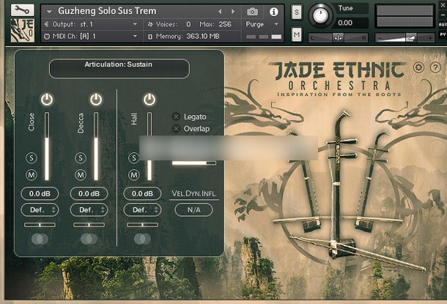
Task: Open the Output st. 1 dropdown
Action: click(91, 24)
